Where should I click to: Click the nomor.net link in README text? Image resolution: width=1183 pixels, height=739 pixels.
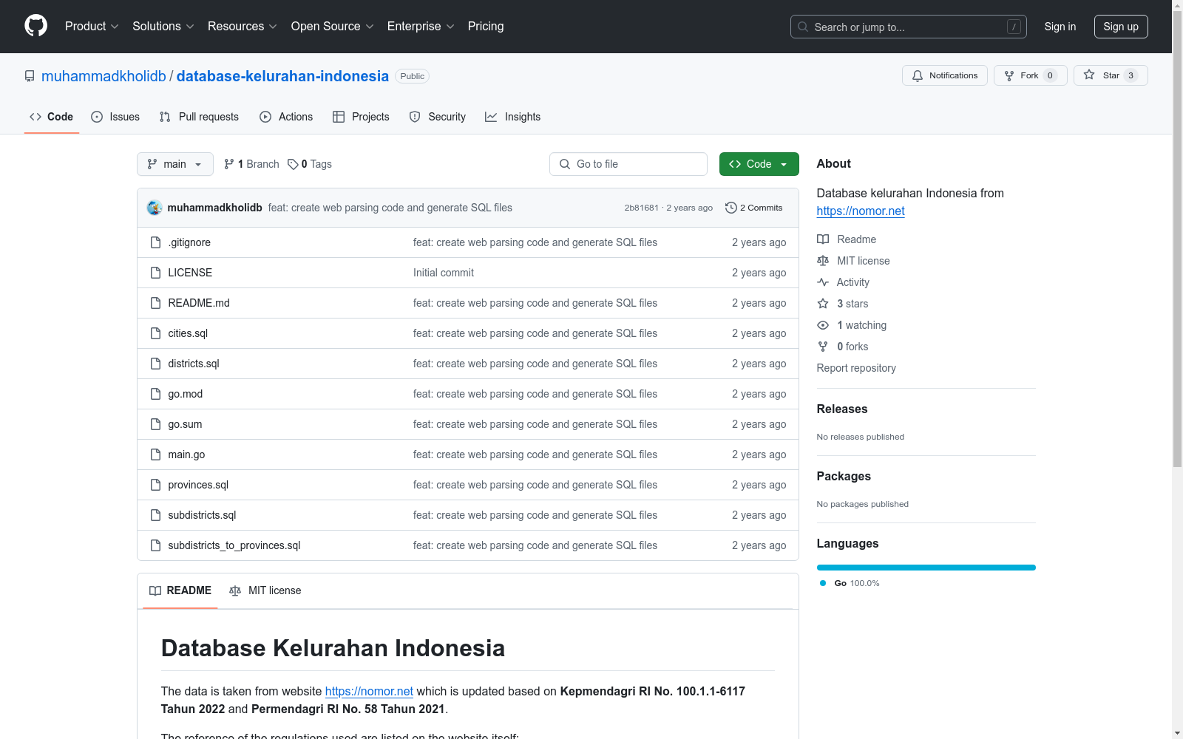click(369, 691)
